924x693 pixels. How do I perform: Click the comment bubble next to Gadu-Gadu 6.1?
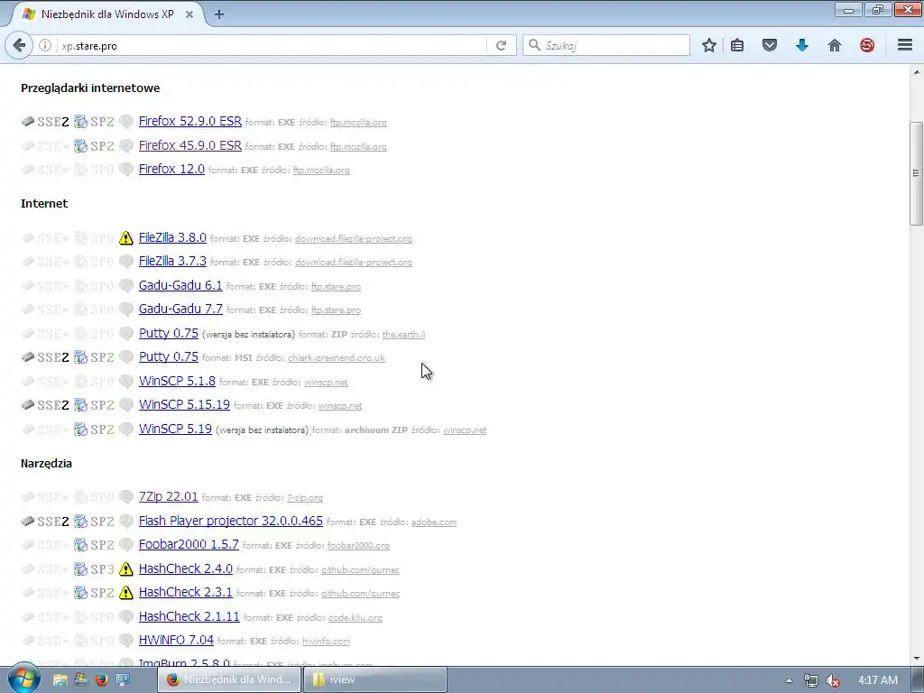125,286
